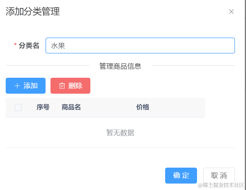Image resolution: width=246 pixels, height=190 pixels.
Task: Click the plus icon on 添加 button
Action: [17, 86]
